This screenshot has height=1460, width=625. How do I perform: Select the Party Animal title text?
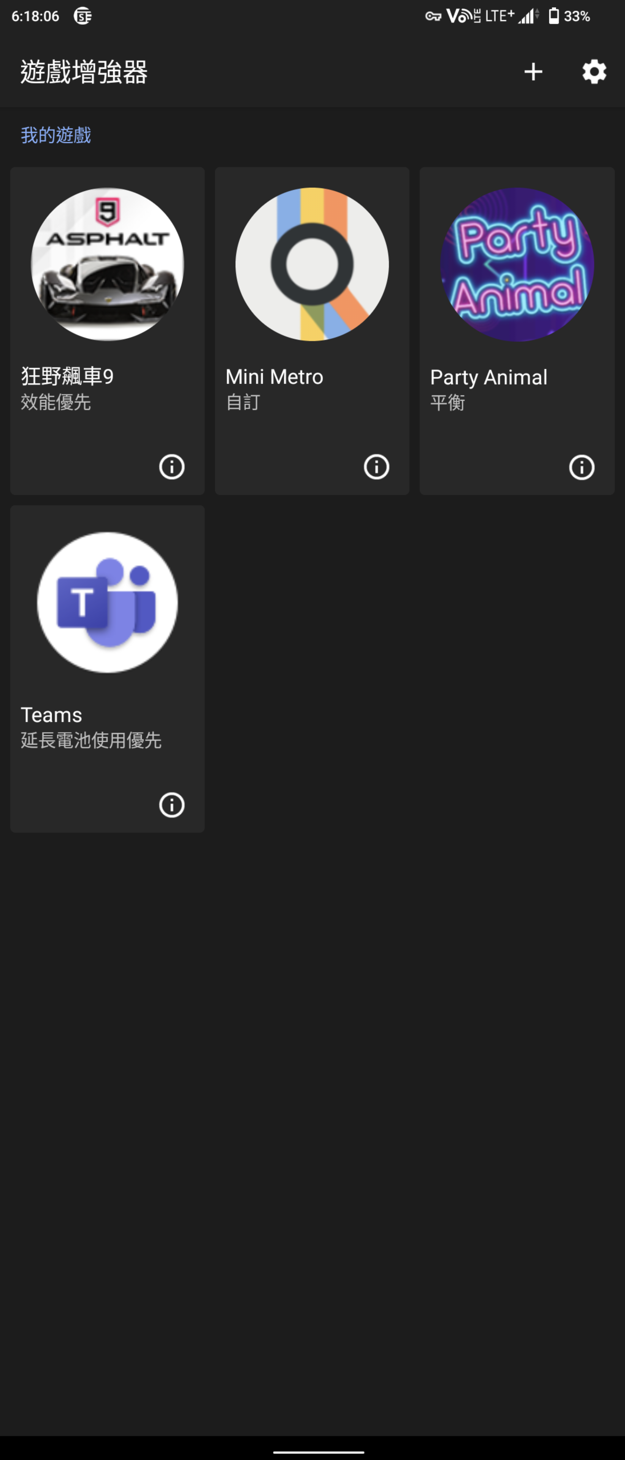point(489,378)
